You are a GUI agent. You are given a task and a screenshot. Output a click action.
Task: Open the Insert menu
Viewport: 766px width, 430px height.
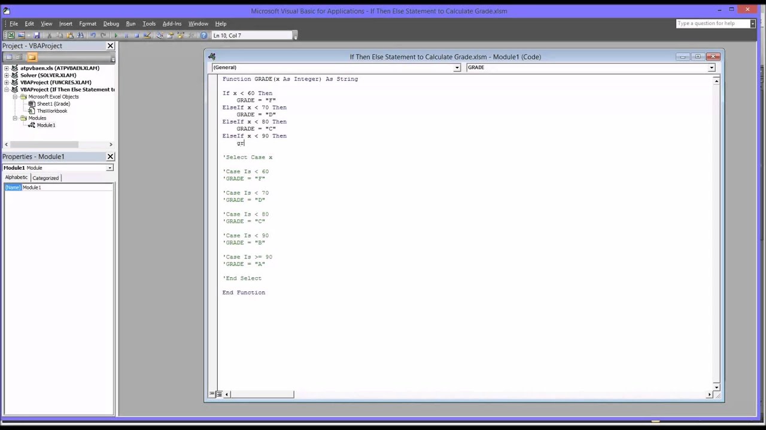click(66, 24)
